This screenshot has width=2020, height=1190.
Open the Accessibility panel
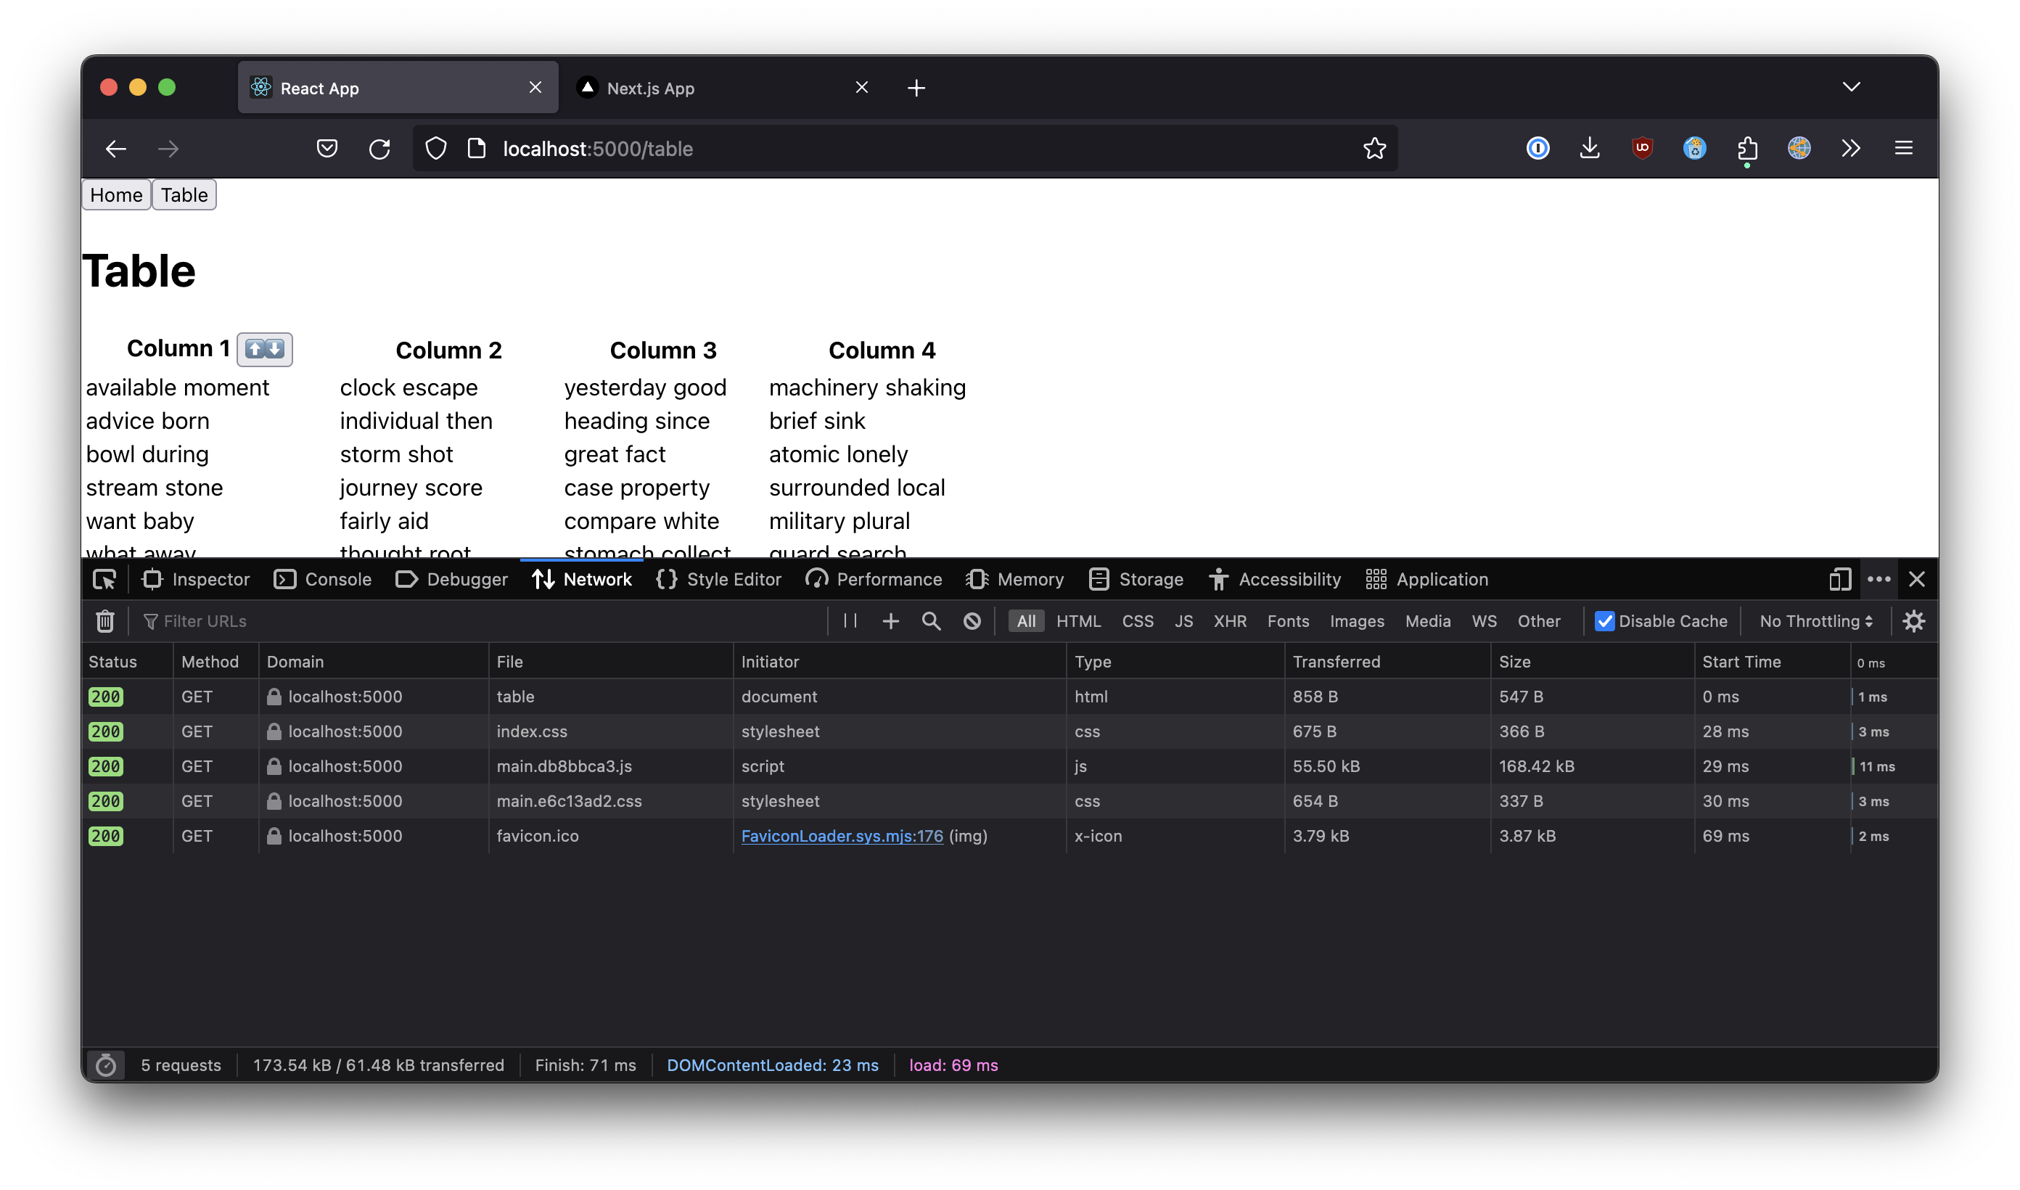(1275, 579)
